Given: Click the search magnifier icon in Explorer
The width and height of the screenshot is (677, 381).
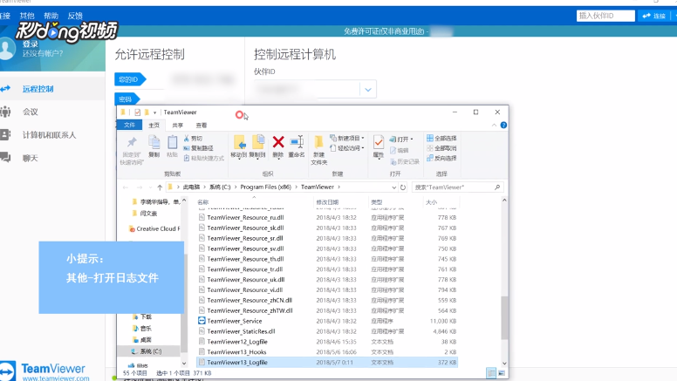Looking at the screenshot, I should point(497,187).
